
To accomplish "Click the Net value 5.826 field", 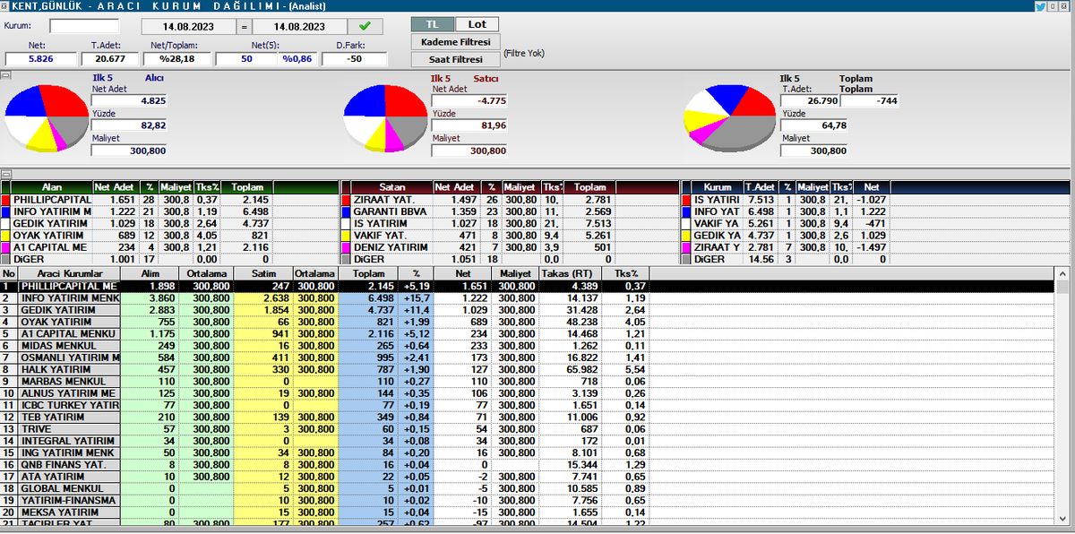I will (41, 59).
